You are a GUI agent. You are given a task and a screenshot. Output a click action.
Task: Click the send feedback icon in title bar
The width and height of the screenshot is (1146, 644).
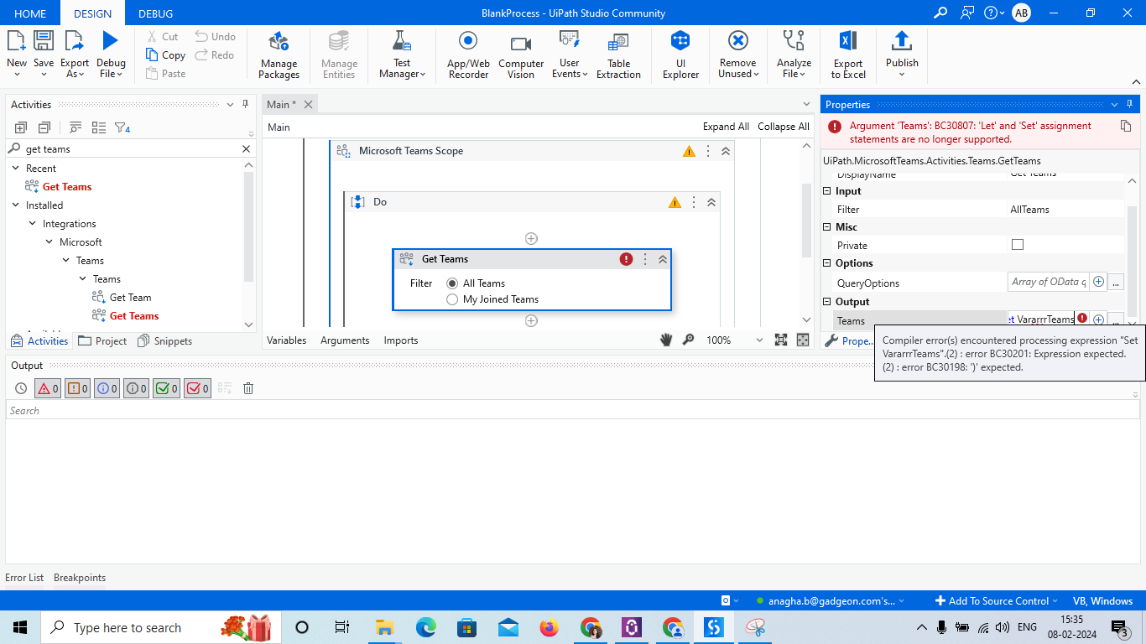(968, 13)
